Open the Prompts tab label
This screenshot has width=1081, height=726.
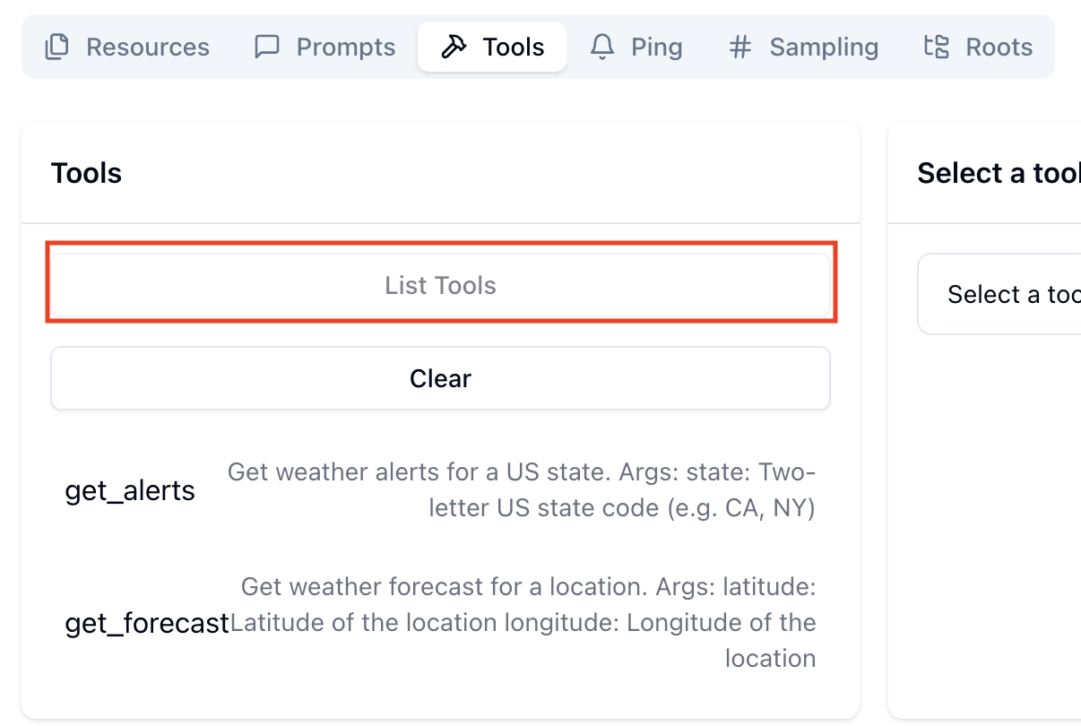click(x=346, y=47)
